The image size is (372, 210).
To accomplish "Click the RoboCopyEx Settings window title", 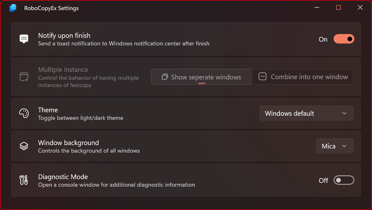I will [x=52, y=8].
